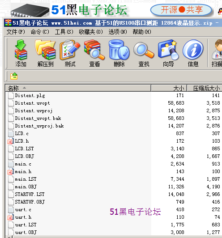Open the 文件(F) menu

coord(16,32)
